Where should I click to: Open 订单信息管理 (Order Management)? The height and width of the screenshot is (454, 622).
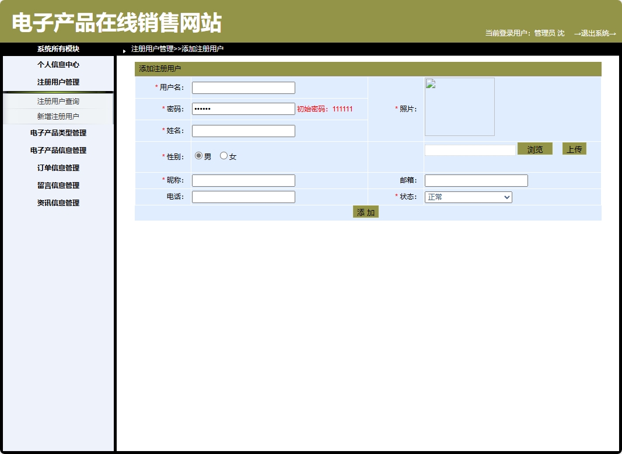click(58, 167)
